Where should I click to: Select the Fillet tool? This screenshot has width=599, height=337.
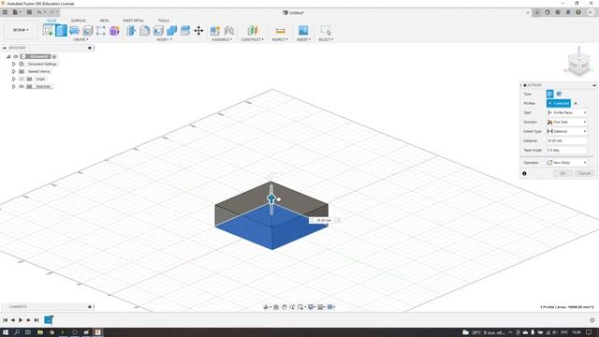(x=145, y=30)
